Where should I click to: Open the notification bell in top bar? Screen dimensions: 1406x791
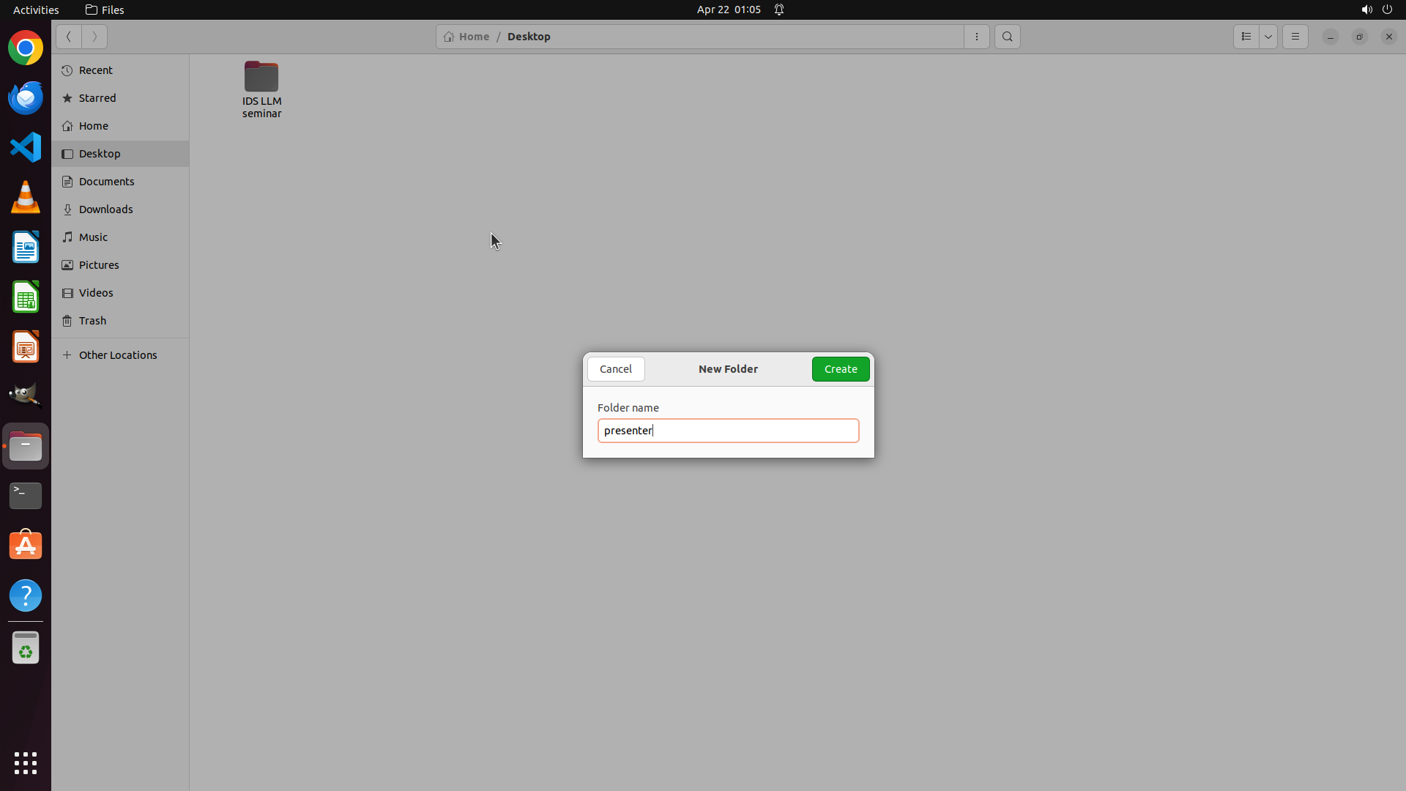click(779, 10)
